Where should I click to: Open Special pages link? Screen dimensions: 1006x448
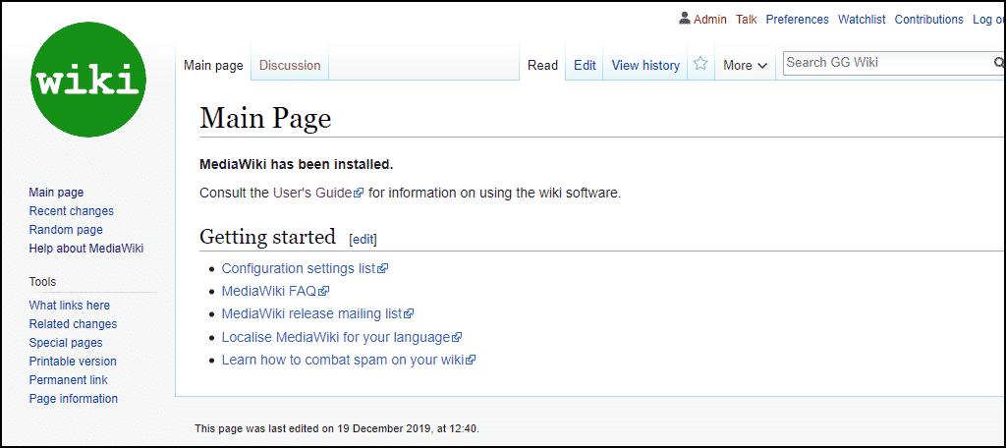66,343
